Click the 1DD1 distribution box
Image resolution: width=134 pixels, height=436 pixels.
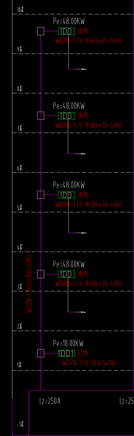[x=66, y=353]
